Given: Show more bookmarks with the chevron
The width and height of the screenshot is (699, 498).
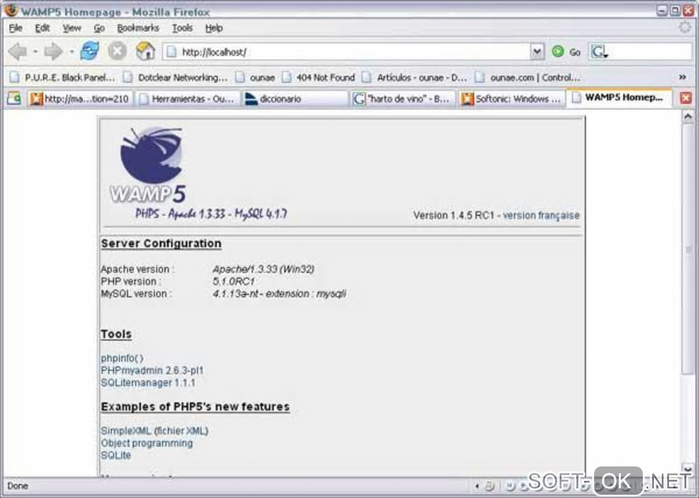Looking at the screenshot, I should pyautogui.click(x=683, y=78).
